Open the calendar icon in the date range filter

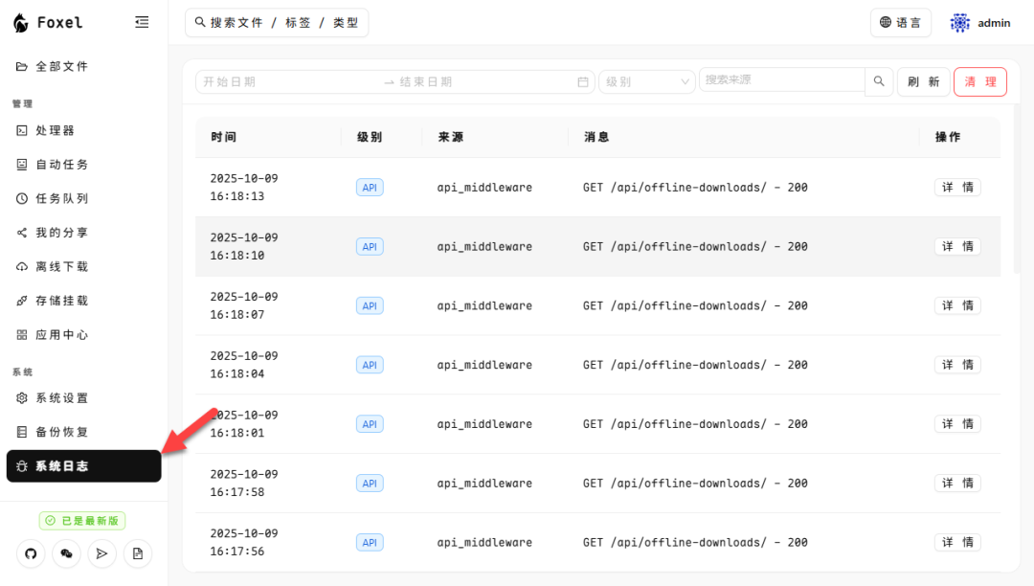[582, 82]
